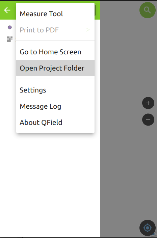Click the dark green toolbar button edge

[95, 10]
